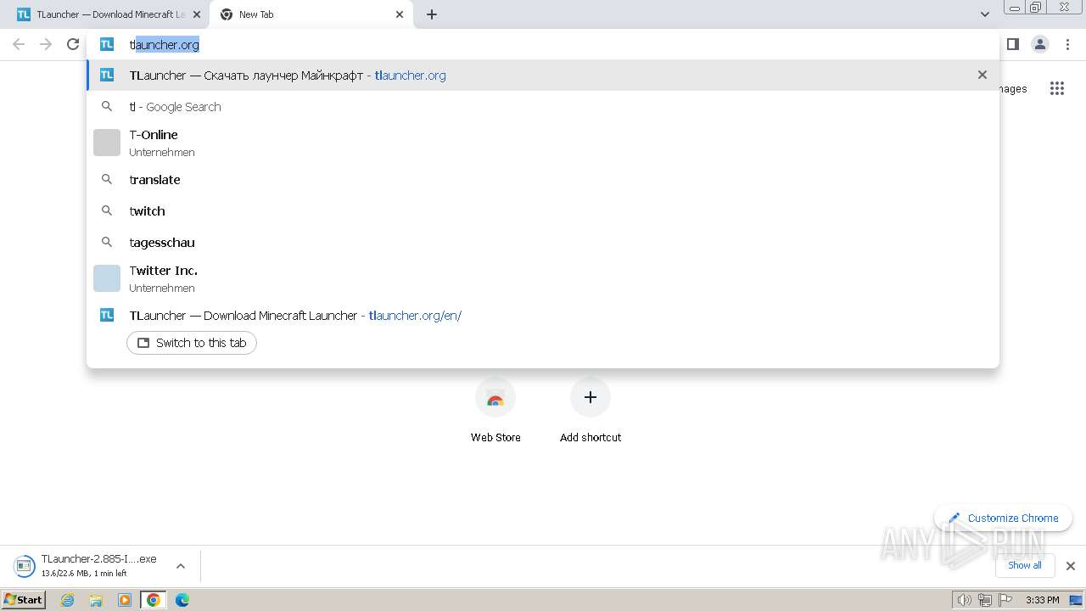Click the Switch to this tab button

192,343
